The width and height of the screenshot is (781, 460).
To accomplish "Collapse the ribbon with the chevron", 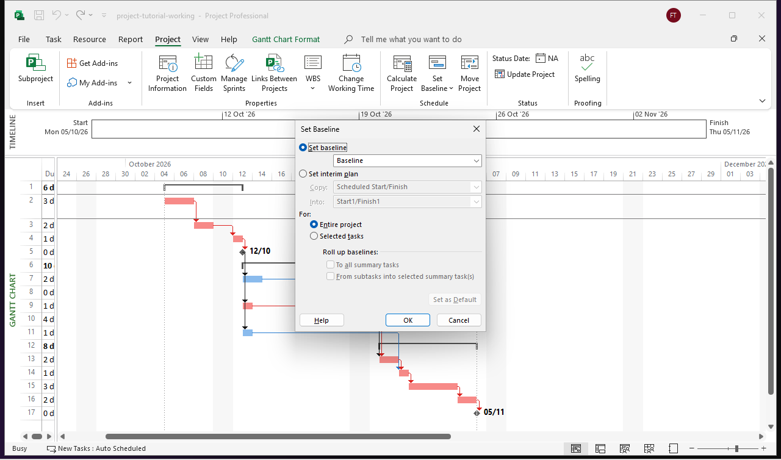I will point(762,101).
